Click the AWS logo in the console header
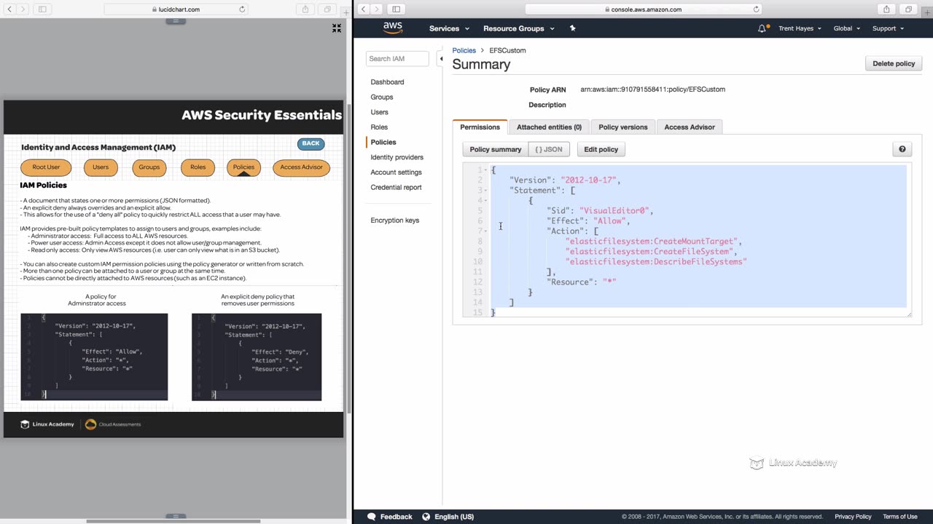The width and height of the screenshot is (933, 524). [393, 28]
